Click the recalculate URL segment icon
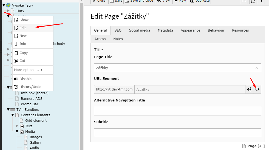Viewport: 269px width, 150px height. click(257, 89)
